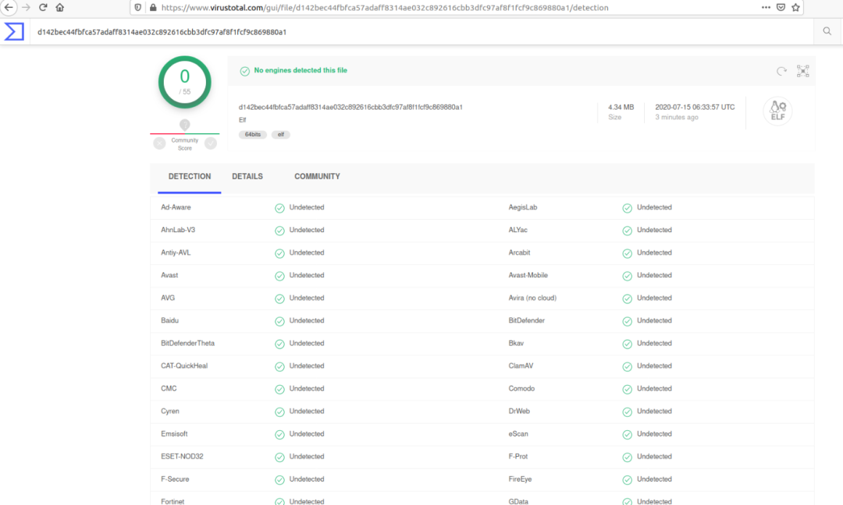Screen dimensions: 843x505
Task: Click the '3 minutes ago' text
Action: [676, 117]
